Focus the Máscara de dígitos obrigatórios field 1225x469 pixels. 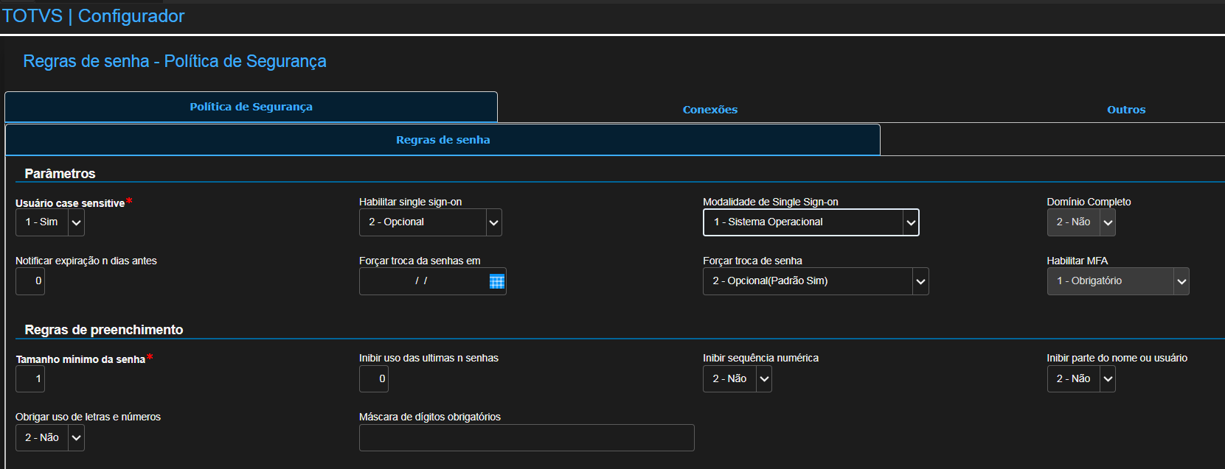(x=526, y=438)
